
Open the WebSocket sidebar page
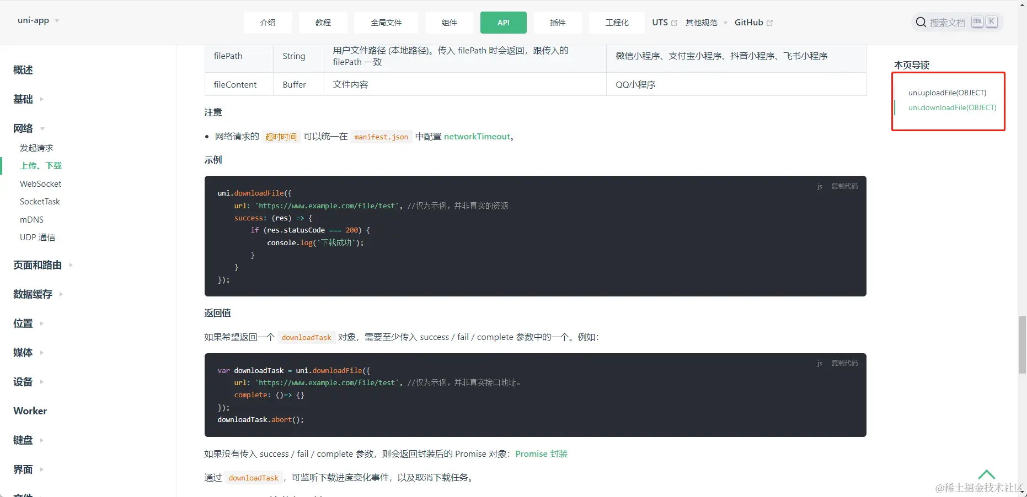[x=40, y=183]
